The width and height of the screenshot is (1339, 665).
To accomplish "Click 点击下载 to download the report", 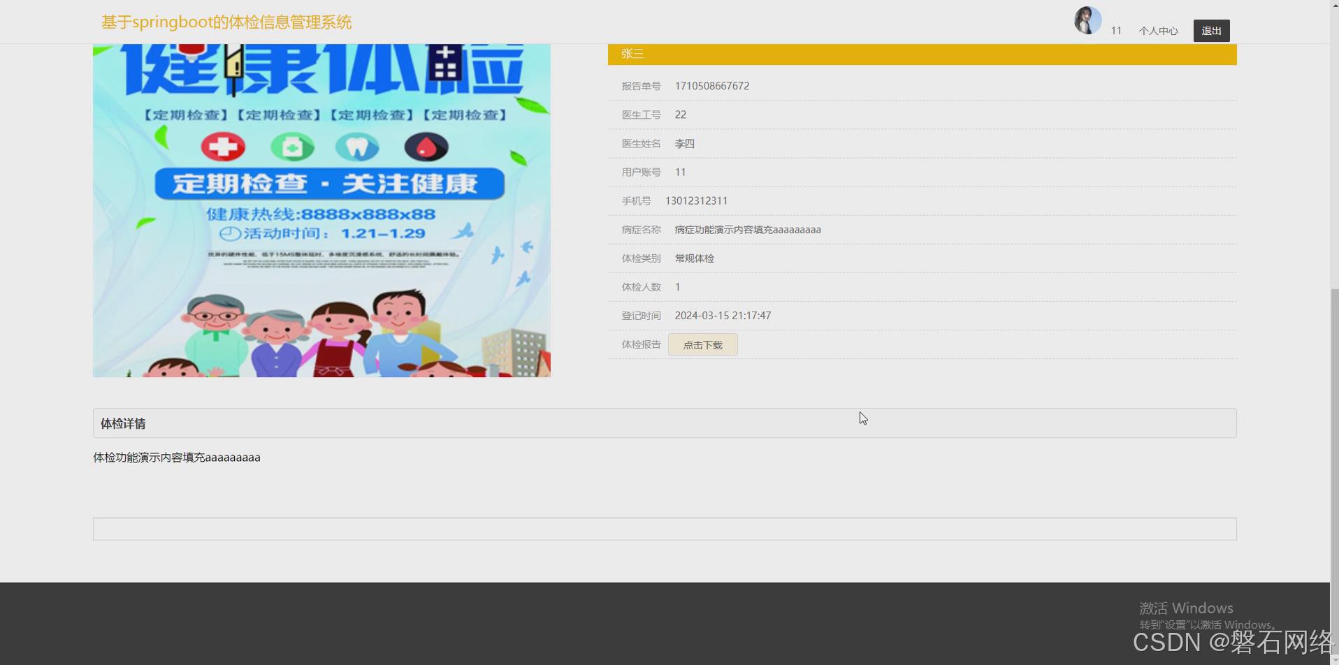I will coord(702,344).
